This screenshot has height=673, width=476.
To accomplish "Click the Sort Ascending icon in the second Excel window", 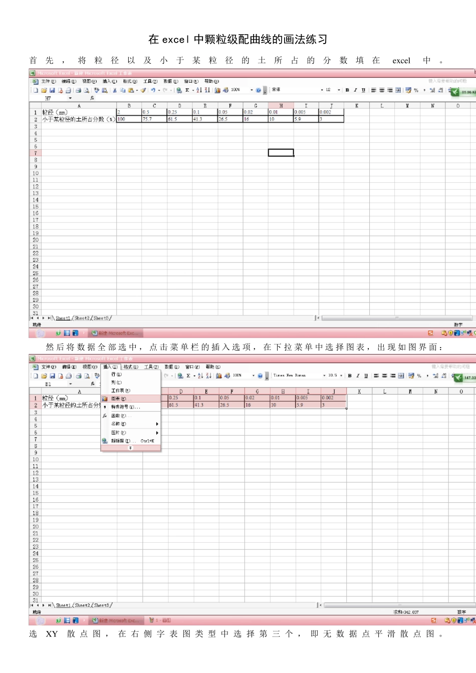I will (x=200, y=376).
